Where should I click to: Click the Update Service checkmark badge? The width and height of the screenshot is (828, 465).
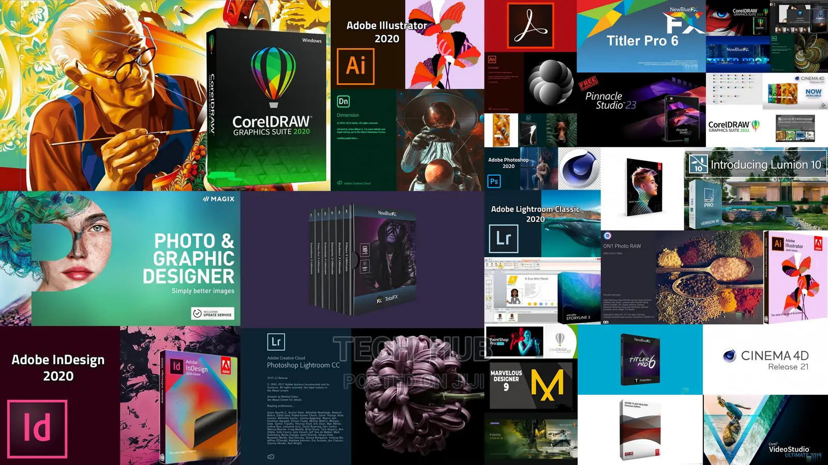click(x=213, y=313)
